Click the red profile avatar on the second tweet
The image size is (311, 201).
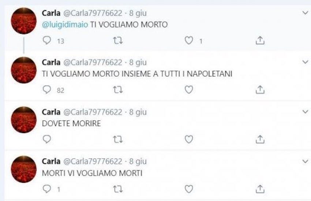click(x=24, y=70)
